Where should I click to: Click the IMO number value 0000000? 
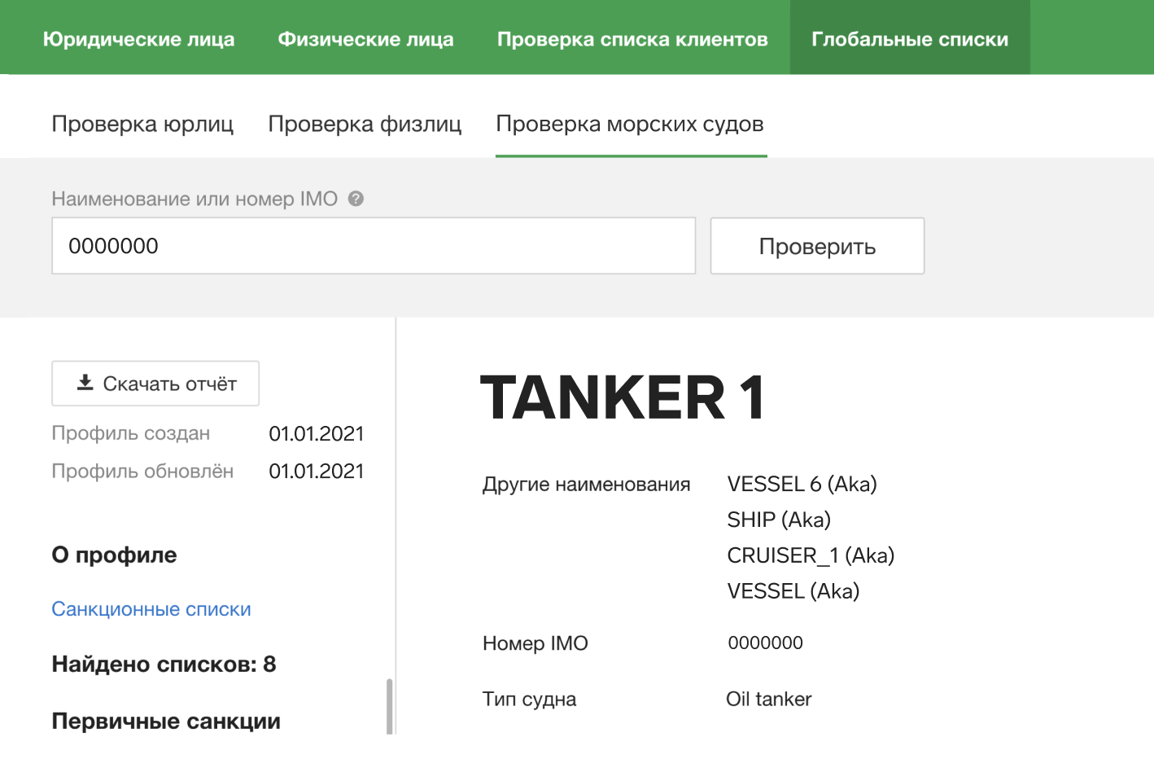[765, 643]
